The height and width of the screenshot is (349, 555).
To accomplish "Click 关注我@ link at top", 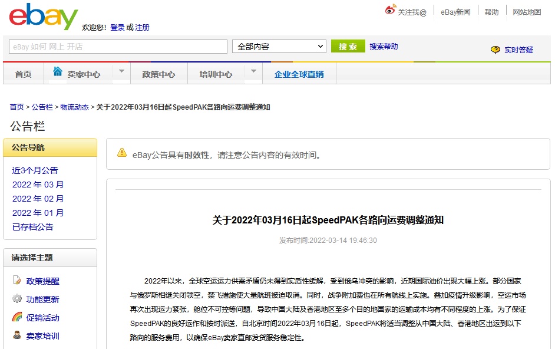I will (x=412, y=12).
